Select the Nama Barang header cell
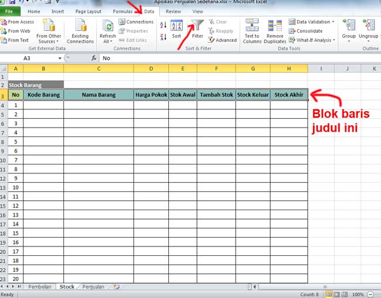The image size is (381, 298). (98, 95)
